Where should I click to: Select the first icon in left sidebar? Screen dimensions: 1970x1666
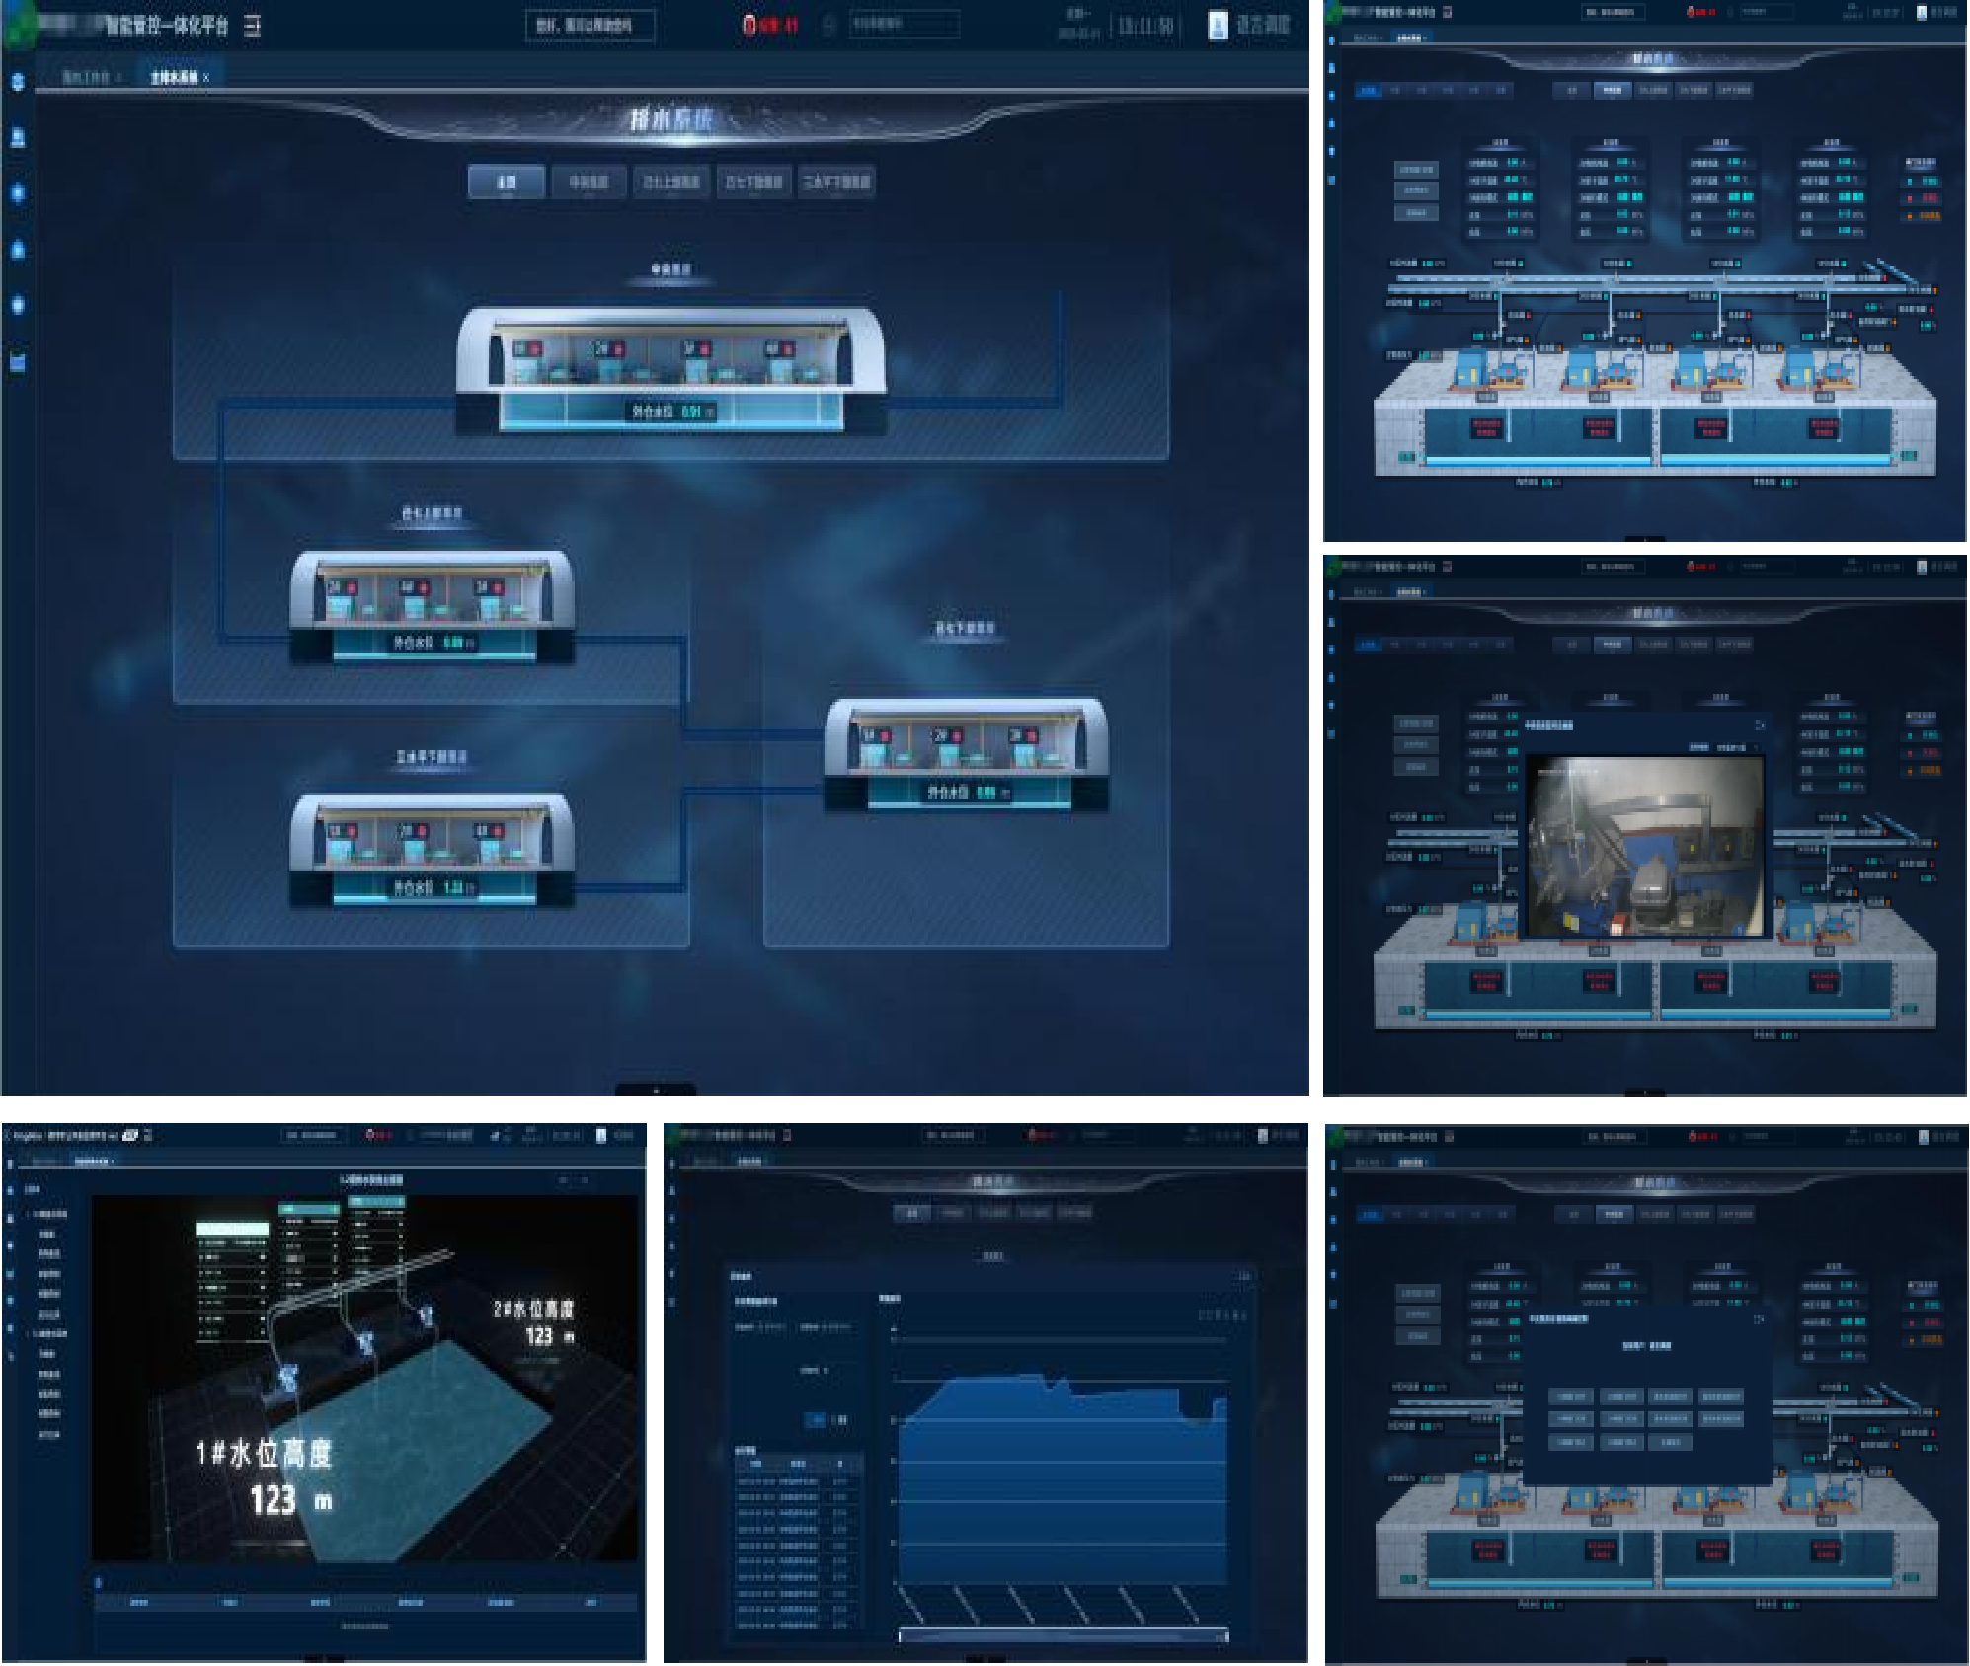point(18,82)
